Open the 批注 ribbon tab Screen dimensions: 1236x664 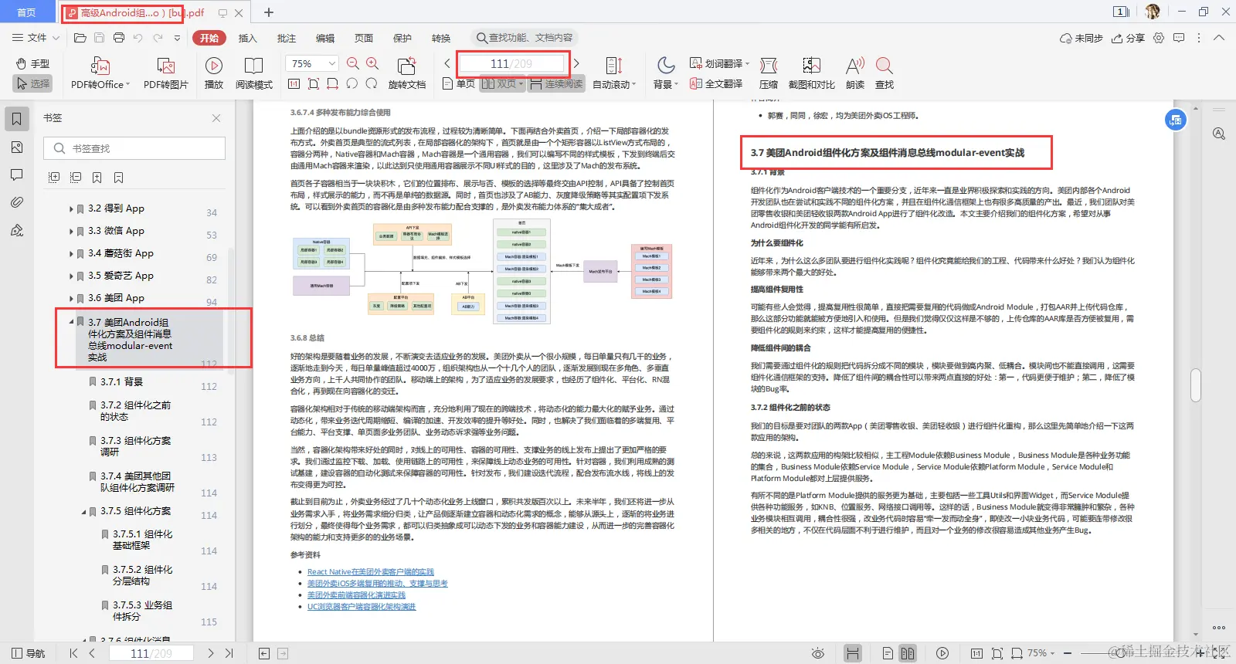click(287, 38)
